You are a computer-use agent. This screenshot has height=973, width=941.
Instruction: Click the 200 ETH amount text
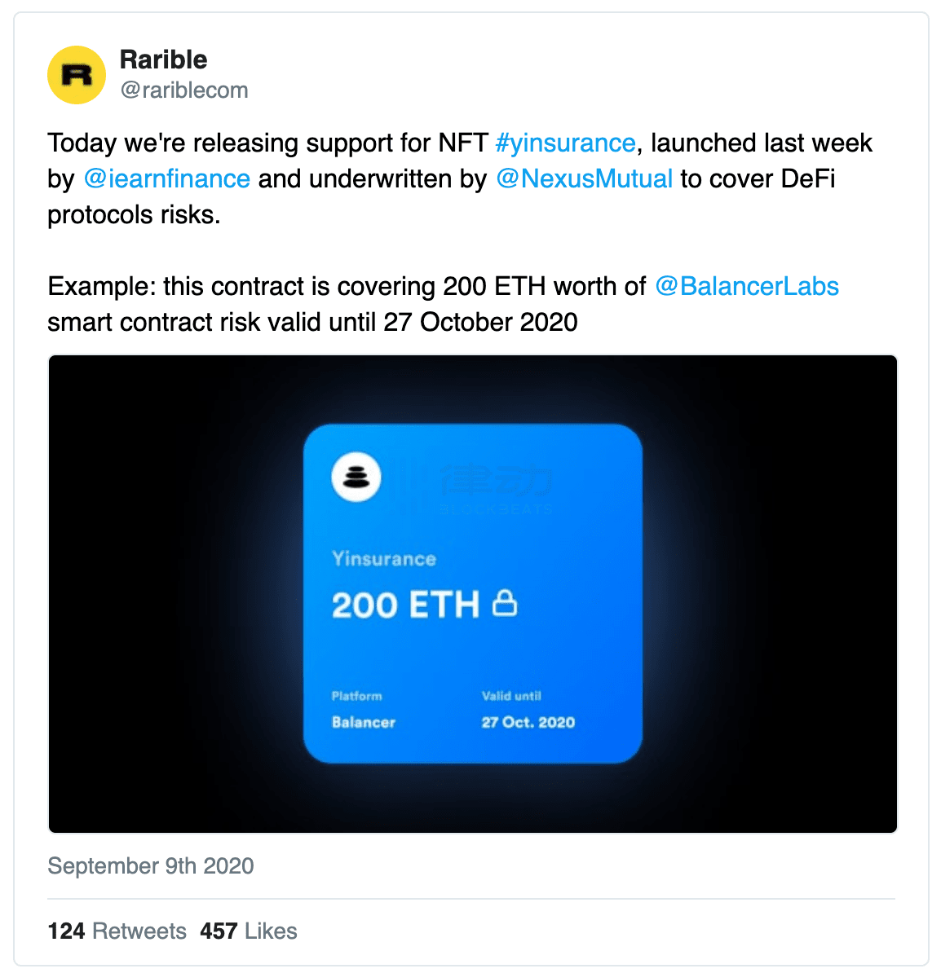(405, 605)
